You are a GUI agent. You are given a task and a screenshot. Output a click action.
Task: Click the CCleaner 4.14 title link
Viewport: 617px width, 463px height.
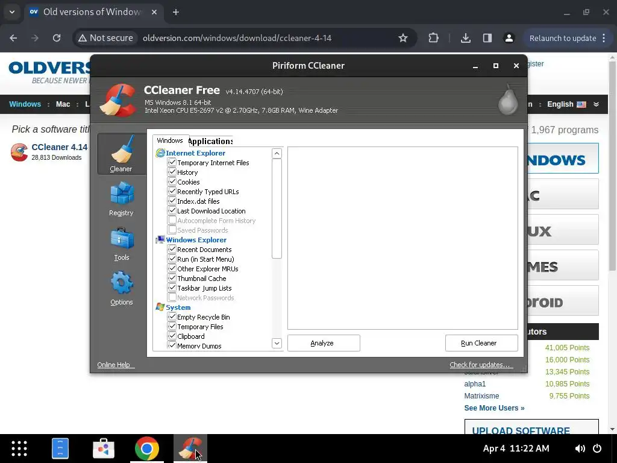point(60,147)
